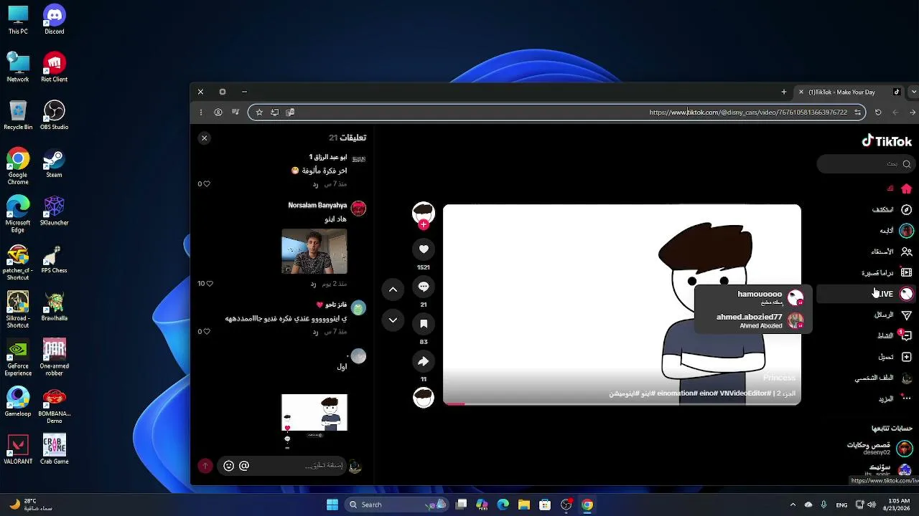Open the Friends icon in TikTok sidebar
Screen dimensions: 919x516
tap(906, 252)
